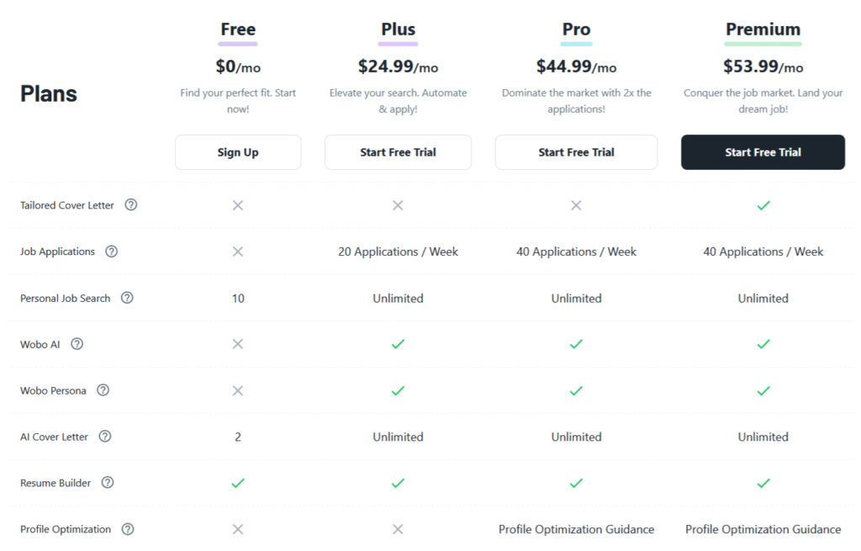Click the Premium Tailored Cover Letter checkmark
This screenshot has height=551, width=861.
pyautogui.click(x=763, y=204)
